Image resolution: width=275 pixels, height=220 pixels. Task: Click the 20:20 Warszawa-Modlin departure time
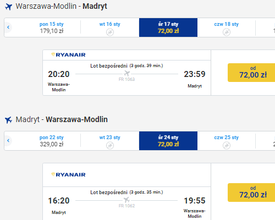[x=59, y=74]
